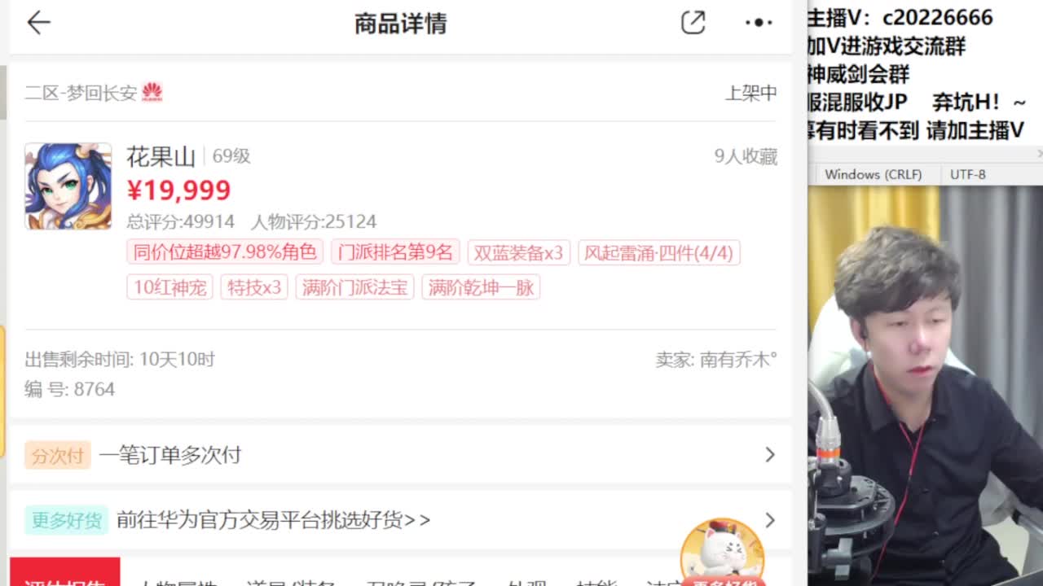Open 前往华为官方交易平台 row chevron

coord(769,520)
